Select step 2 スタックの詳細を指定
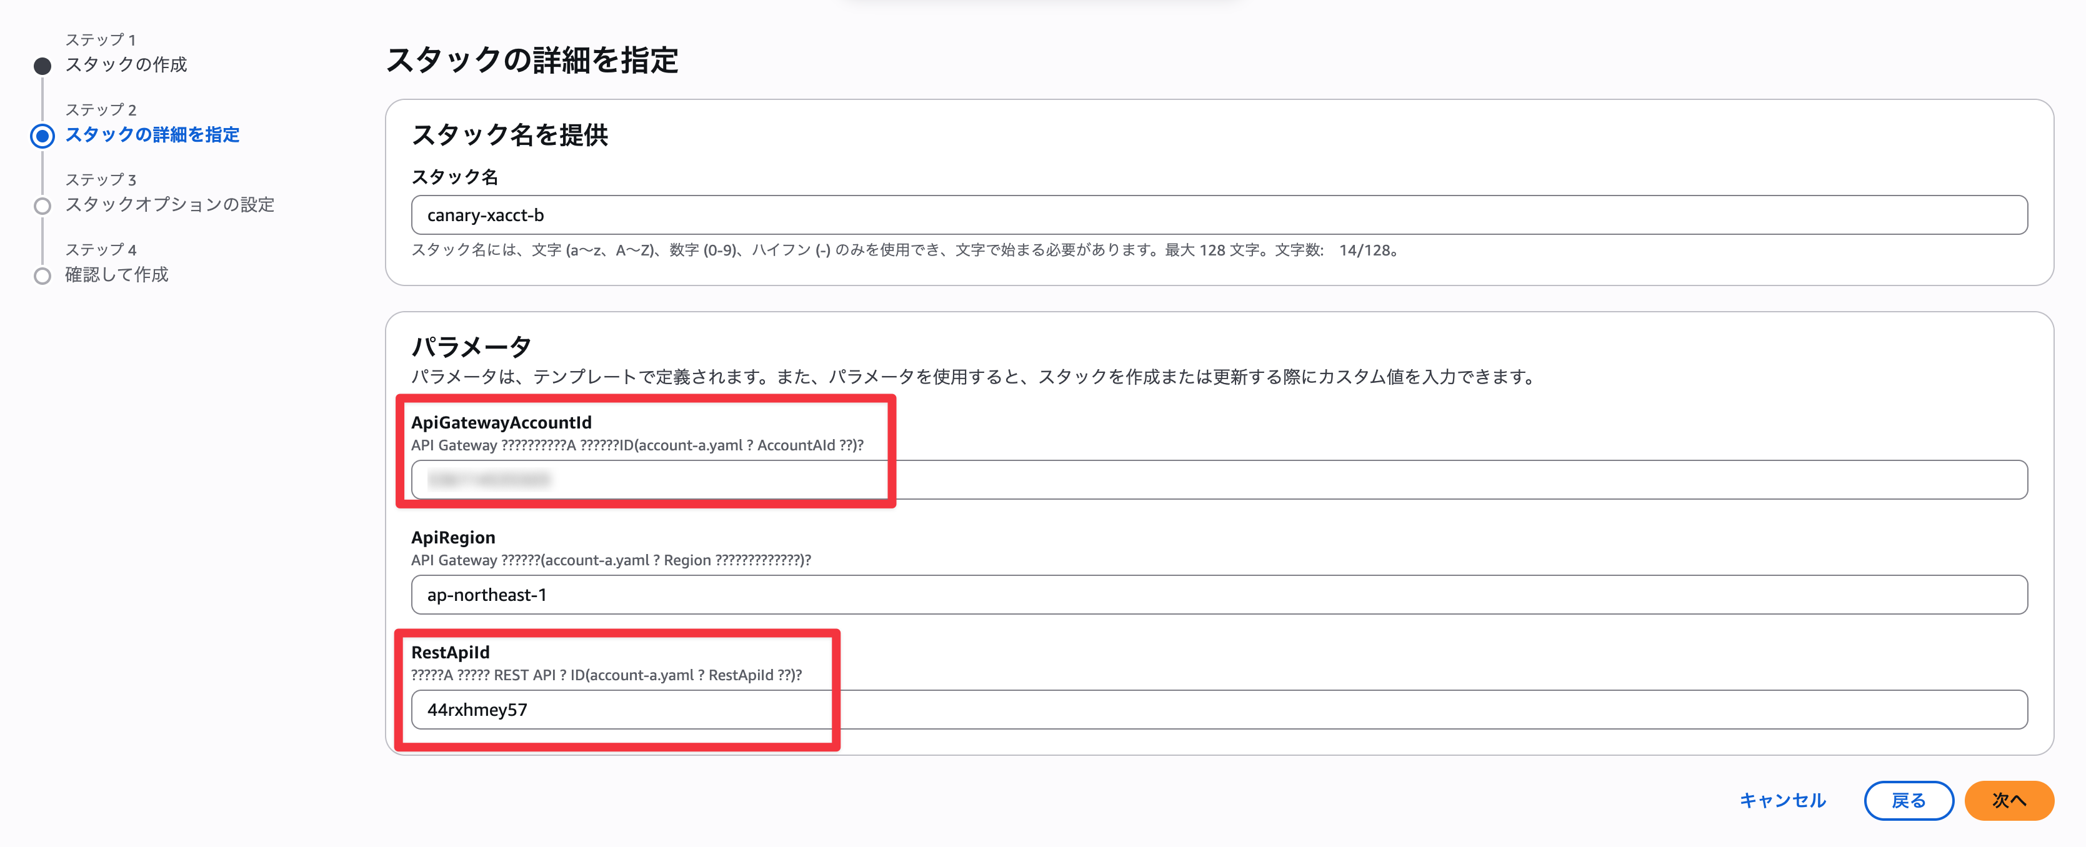This screenshot has width=2086, height=847. click(x=152, y=134)
